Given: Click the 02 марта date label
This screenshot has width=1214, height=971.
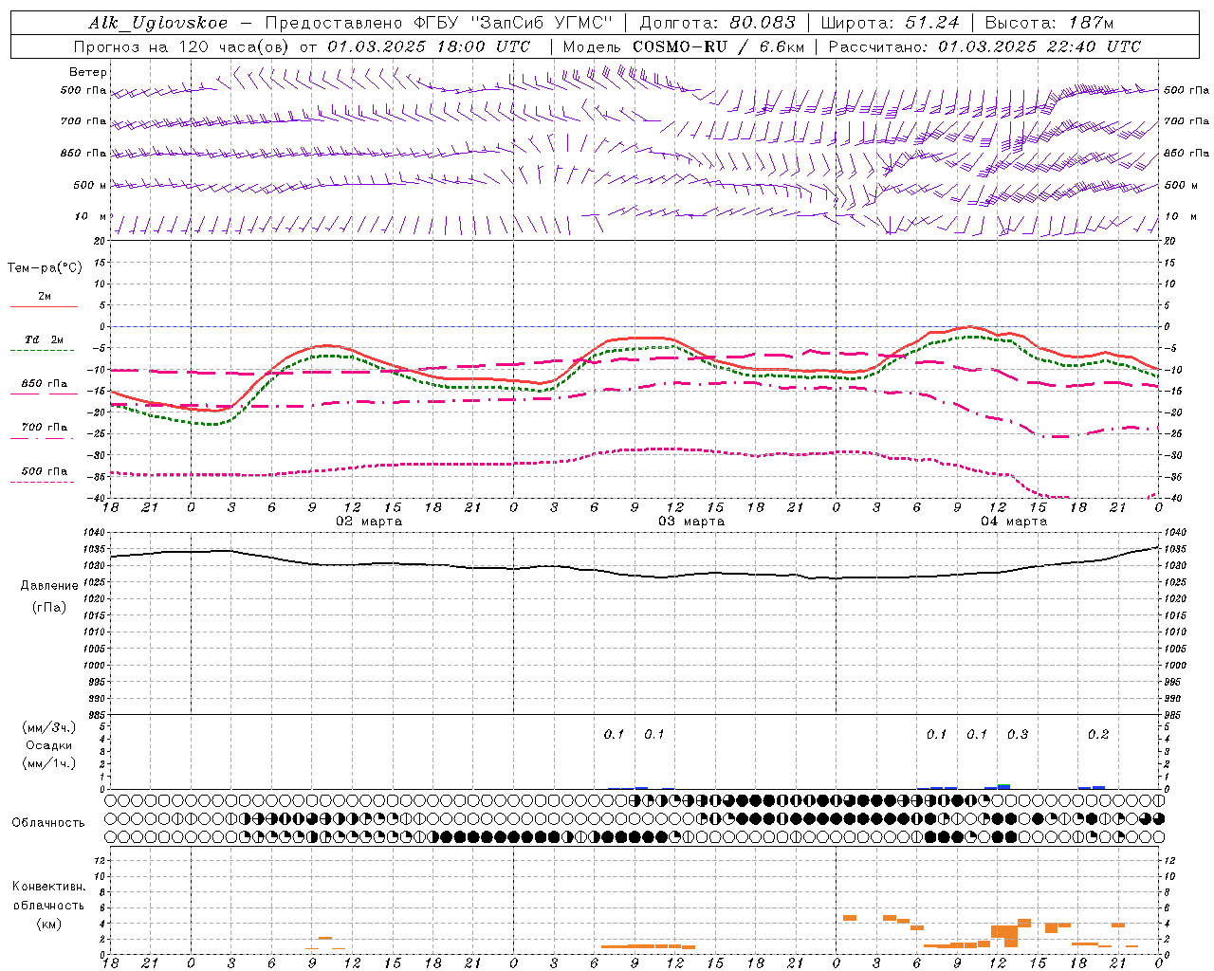Looking at the screenshot, I should [369, 522].
